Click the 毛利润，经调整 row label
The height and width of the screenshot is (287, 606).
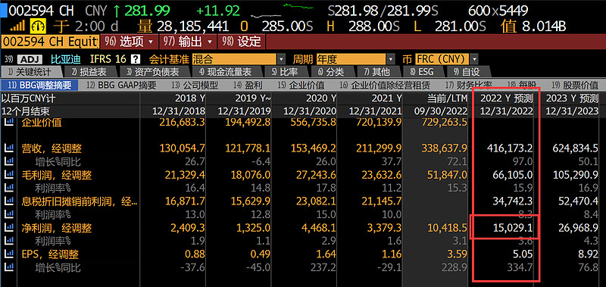tap(57, 175)
